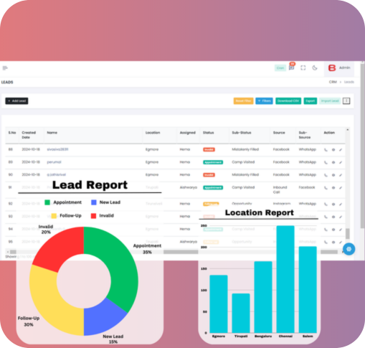Click Invalid status badge in row 88

pyautogui.click(x=209, y=150)
